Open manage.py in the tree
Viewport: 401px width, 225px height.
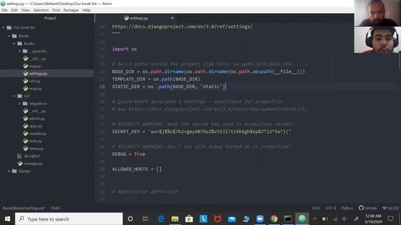[x=33, y=164]
